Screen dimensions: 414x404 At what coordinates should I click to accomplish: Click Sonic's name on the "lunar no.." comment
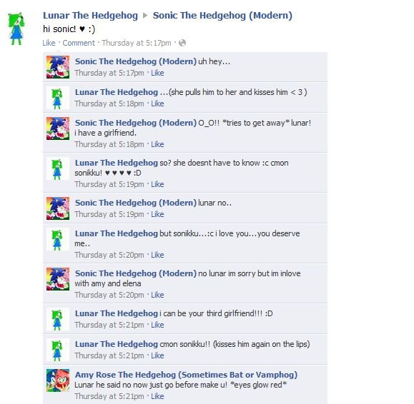[x=136, y=203]
